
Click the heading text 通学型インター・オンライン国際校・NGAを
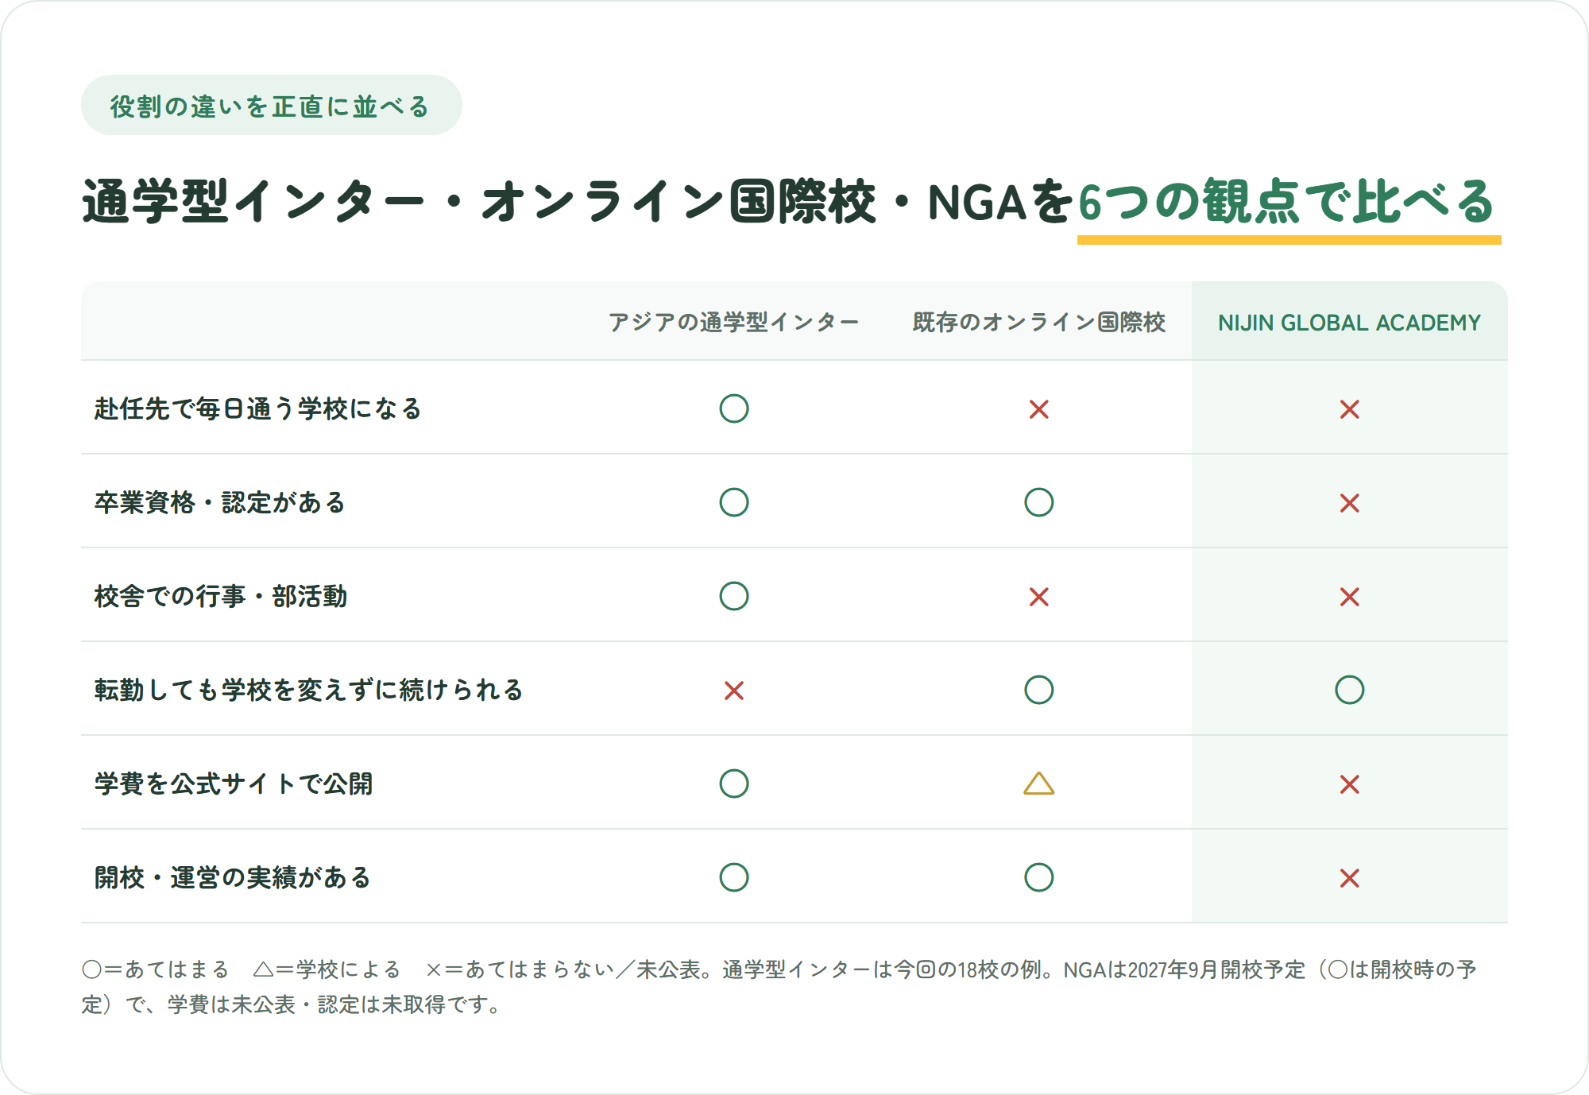point(578,202)
